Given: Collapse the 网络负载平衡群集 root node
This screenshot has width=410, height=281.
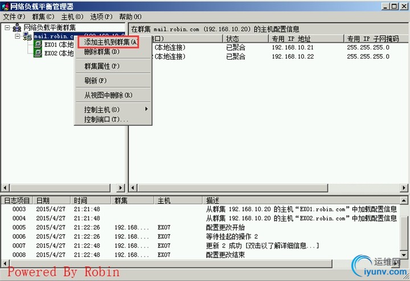Looking at the screenshot, I should (7, 28).
